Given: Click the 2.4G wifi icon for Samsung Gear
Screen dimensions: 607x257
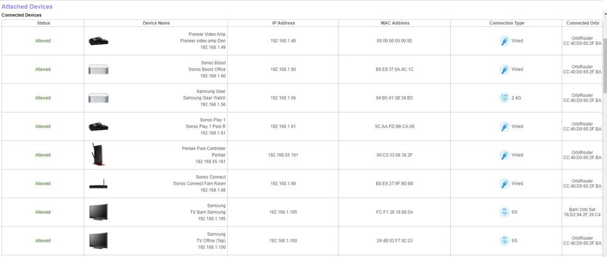Looking at the screenshot, I should tap(504, 98).
